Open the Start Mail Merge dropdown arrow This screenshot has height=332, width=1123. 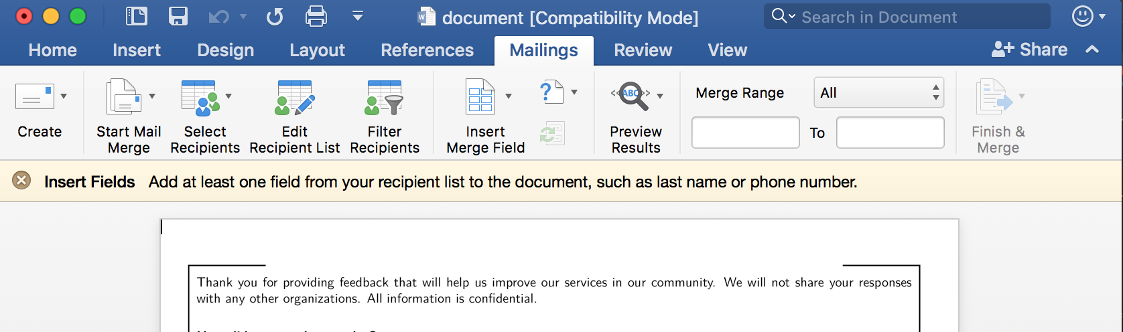[x=152, y=96]
